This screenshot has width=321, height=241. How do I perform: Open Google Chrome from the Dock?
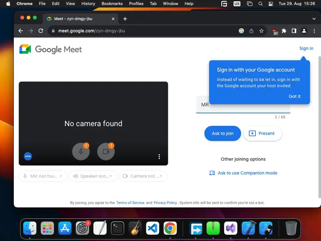pos(170,228)
